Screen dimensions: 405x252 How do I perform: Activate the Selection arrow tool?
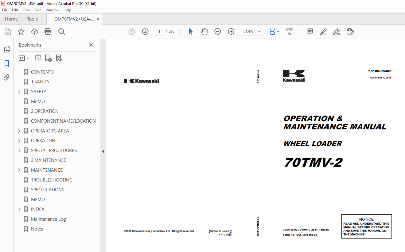tap(191, 32)
